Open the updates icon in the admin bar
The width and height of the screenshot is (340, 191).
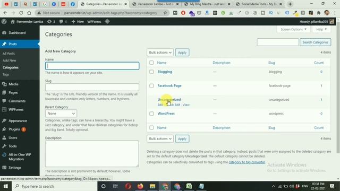pyautogui.click(x=49, y=21)
